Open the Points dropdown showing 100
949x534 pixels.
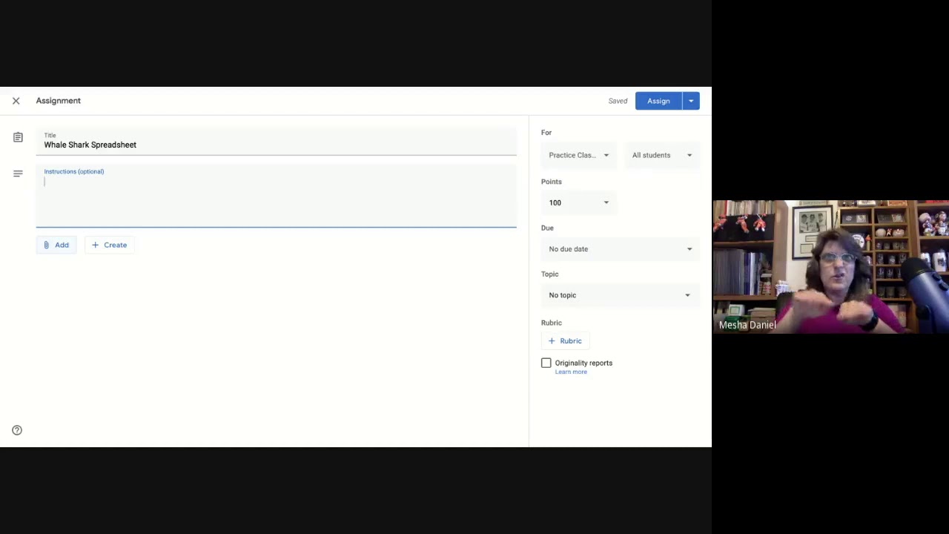[578, 202]
